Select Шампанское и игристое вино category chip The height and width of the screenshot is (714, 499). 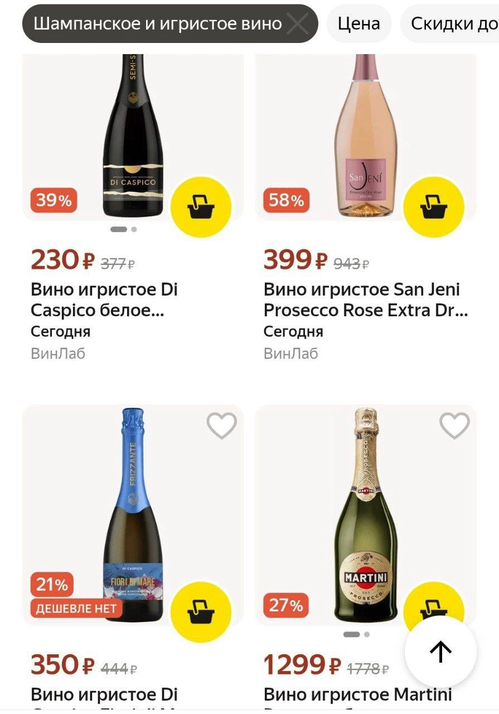[x=158, y=23]
